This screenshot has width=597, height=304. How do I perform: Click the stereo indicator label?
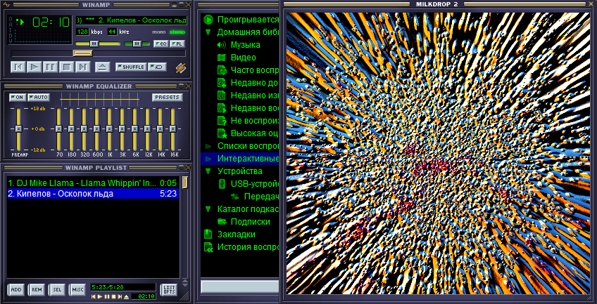(x=177, y=32)
